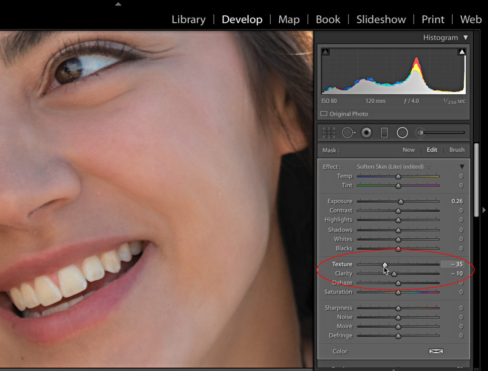Click the Contrast slider handle
Image resolution: width=488 pixels, height=371 pixels.
pyautogui.click(x=398, y=211)
